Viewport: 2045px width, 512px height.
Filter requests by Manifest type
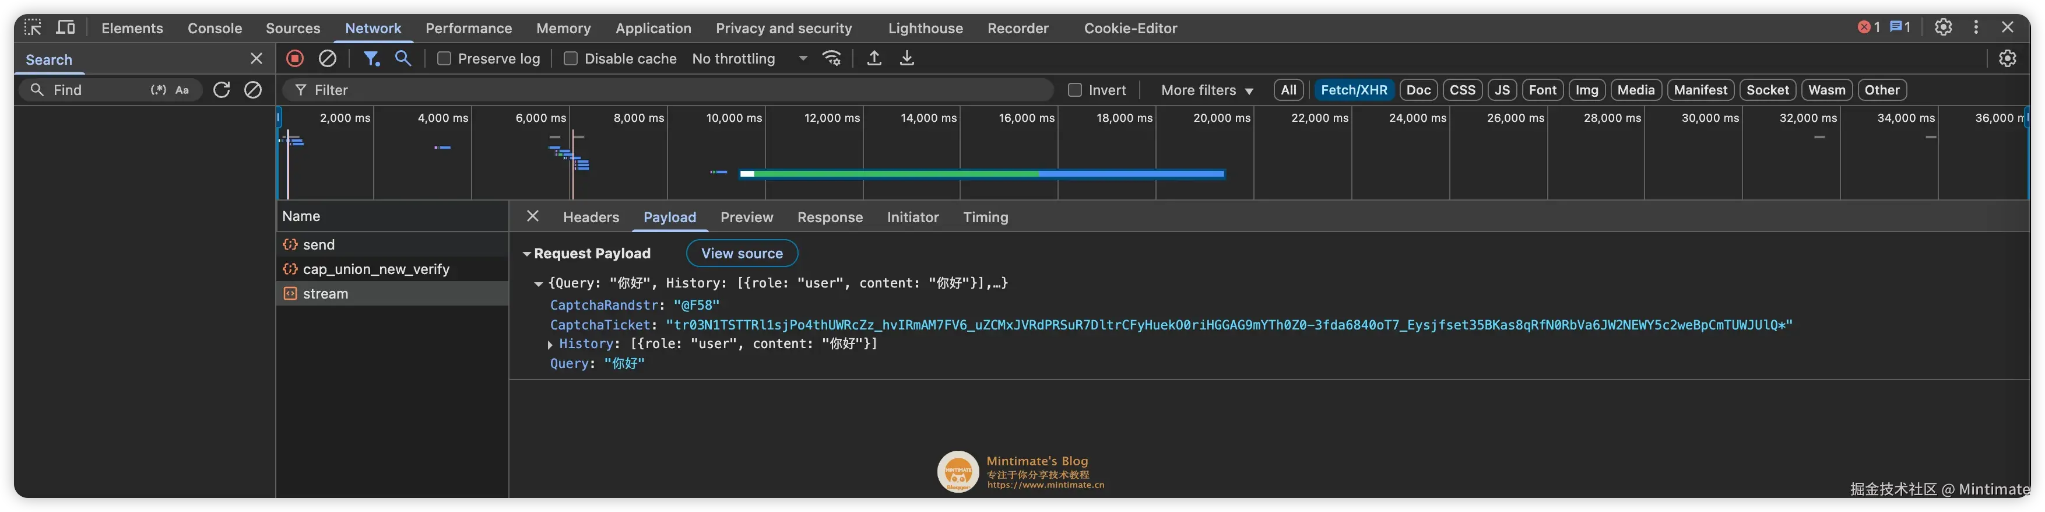click(x=1700, y=90)
